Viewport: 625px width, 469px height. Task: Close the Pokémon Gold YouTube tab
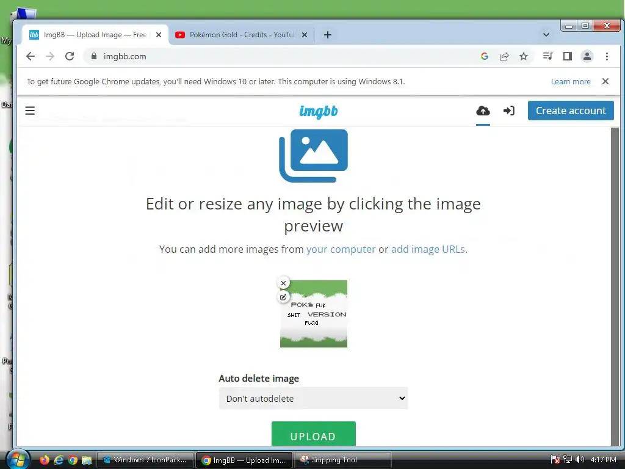(305, 35)
